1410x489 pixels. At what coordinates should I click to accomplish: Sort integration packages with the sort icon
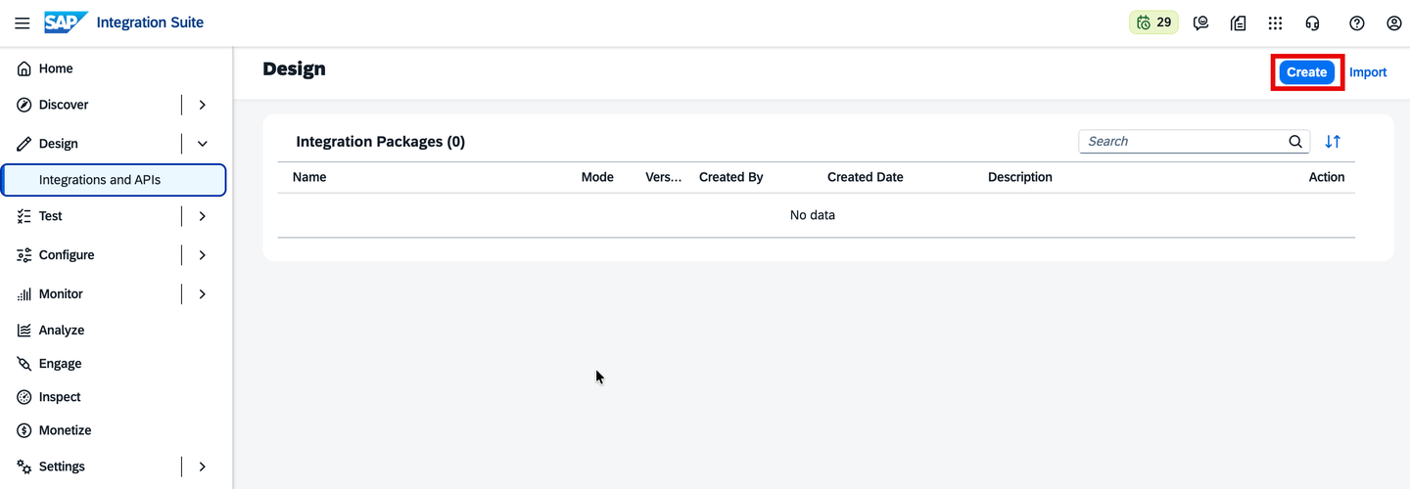point(1333,142)
